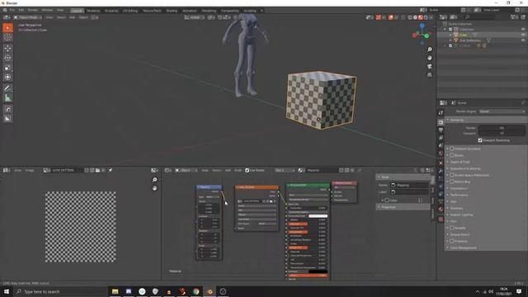This screenshot has width=528, height=297.
Task: Open Chrome from the taskbar
Action: pyautogui.click(x=196, y=291)
